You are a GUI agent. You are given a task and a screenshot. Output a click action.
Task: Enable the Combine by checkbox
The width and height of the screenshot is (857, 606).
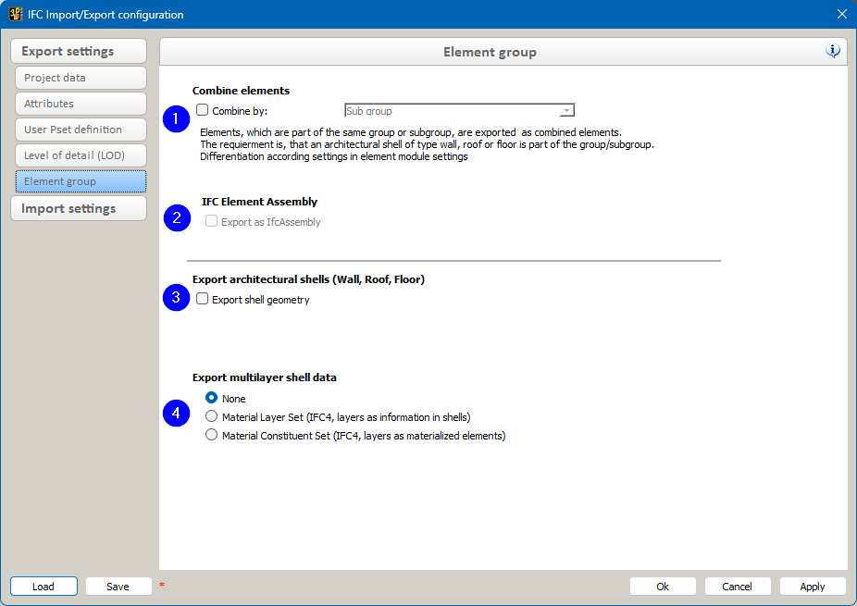point(203,110)
